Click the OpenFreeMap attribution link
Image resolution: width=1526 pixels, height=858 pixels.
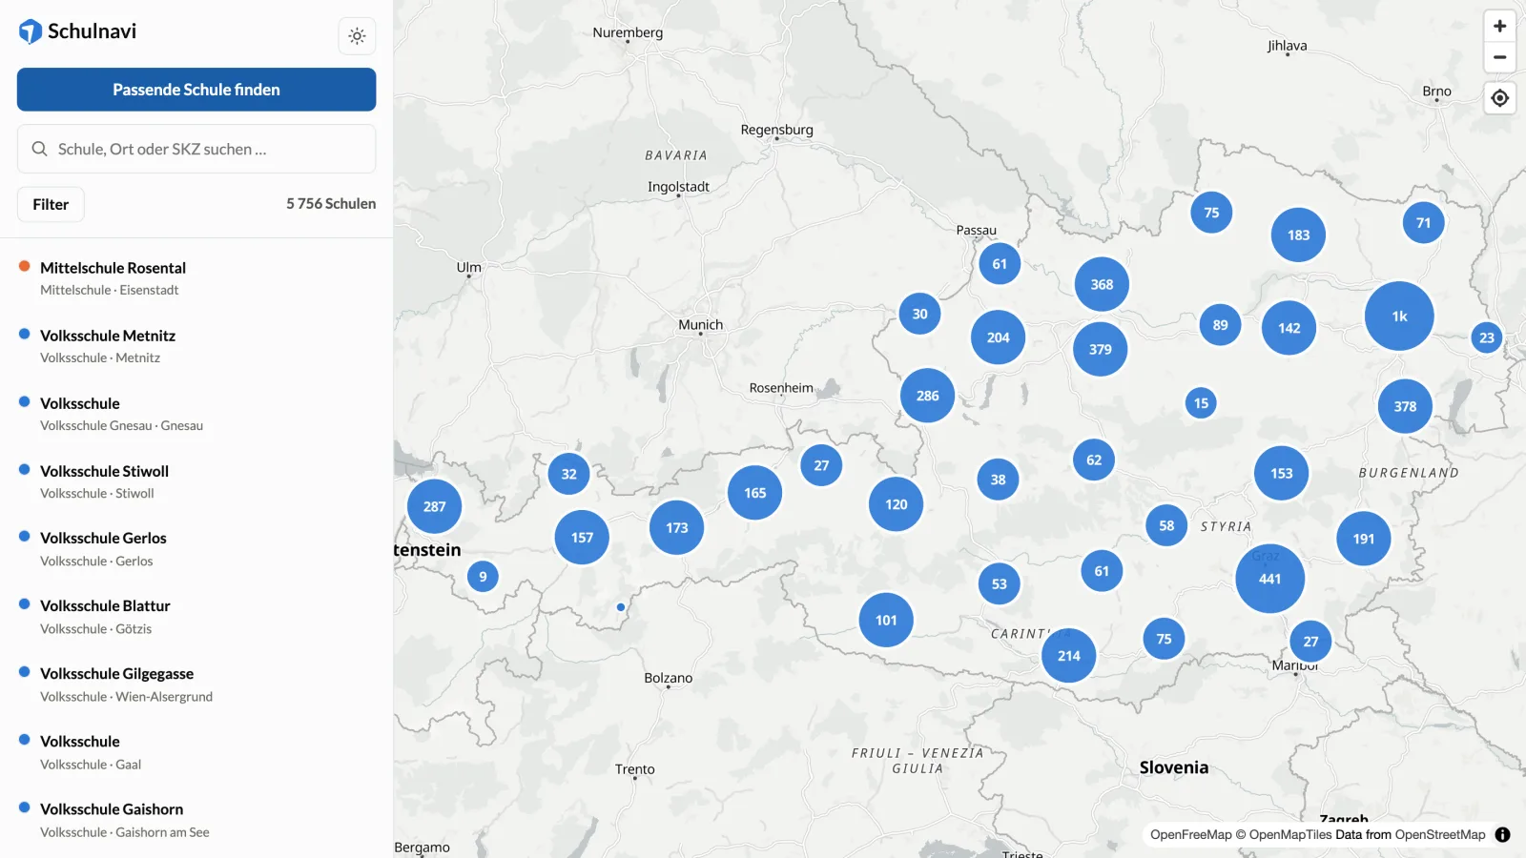(1190, 834)
